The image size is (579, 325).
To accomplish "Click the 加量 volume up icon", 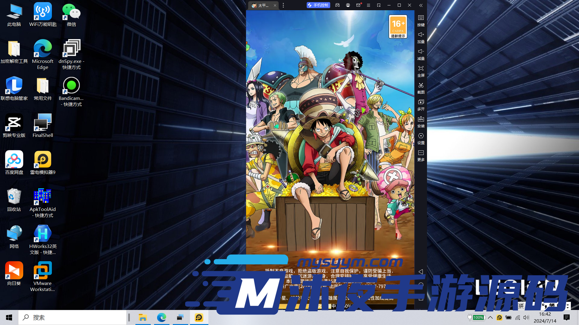I will pos(421,37).
